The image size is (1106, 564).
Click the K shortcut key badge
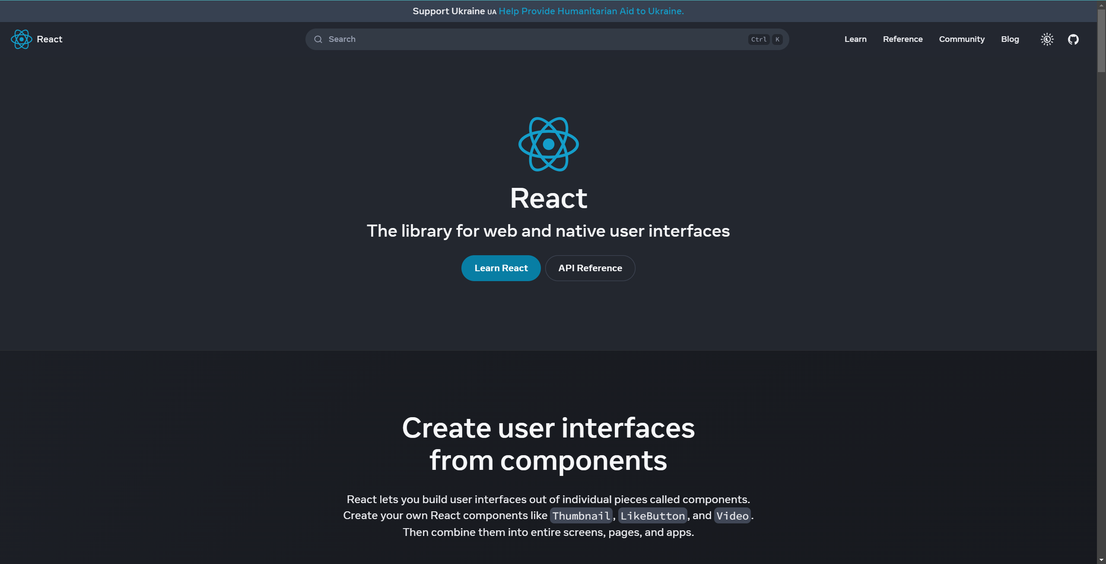point(777,39)
